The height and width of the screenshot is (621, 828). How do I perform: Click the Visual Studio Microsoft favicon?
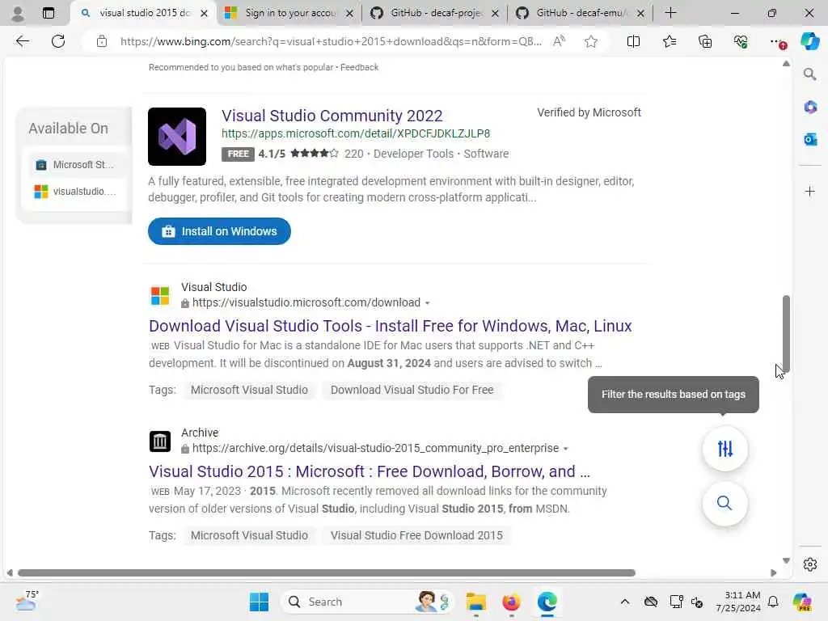tap(159, 296)
